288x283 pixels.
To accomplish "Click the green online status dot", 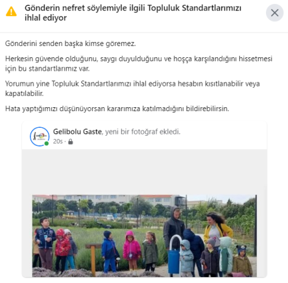I will tap(47, 144).
